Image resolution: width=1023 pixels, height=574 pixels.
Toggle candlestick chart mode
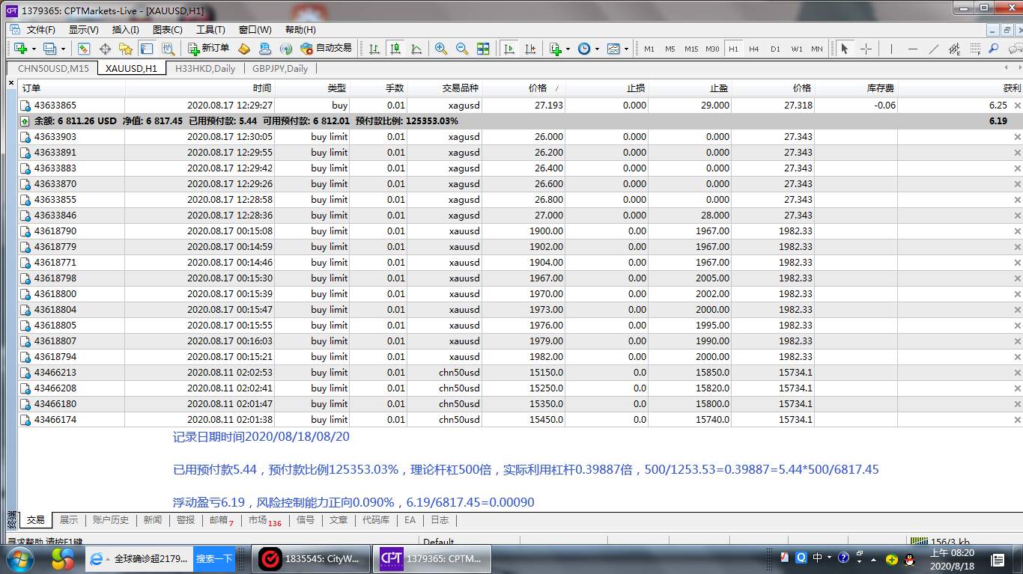[395, 49]
